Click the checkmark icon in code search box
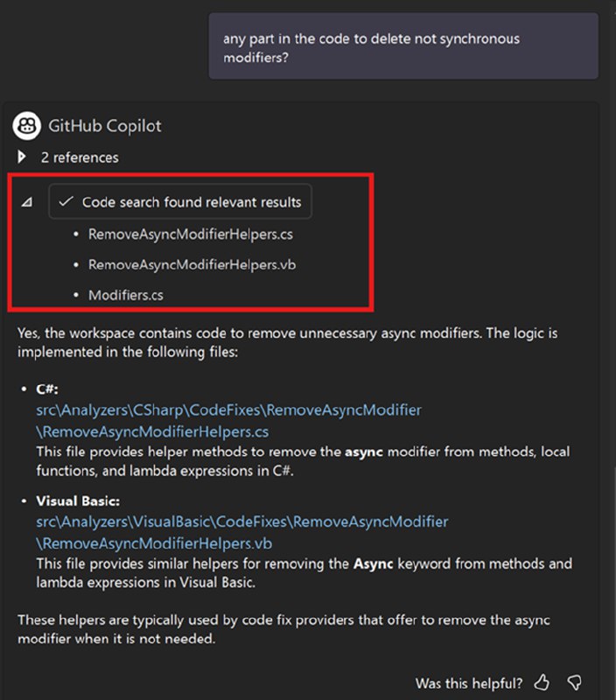This screenshot has width=616, height=700. point(66,201)
